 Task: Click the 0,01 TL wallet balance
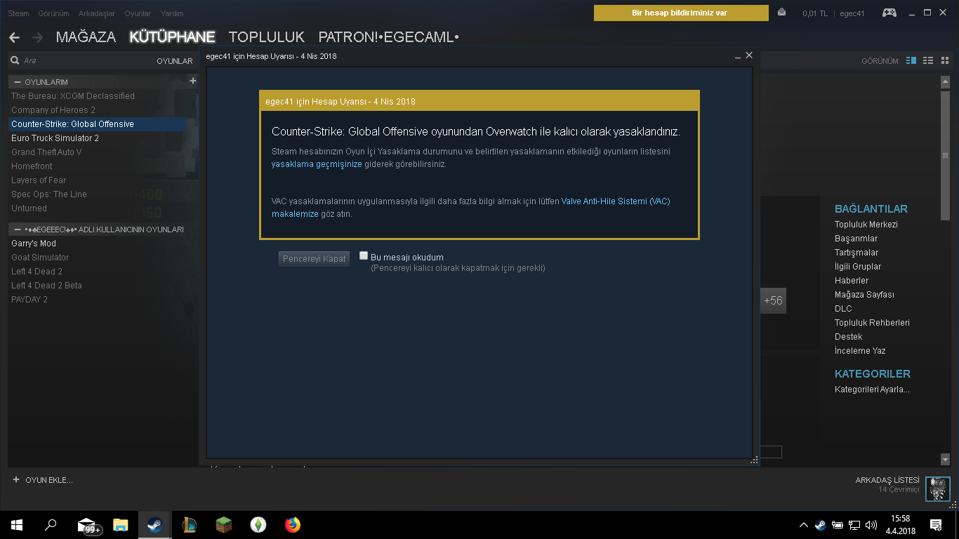pos(815,13)
